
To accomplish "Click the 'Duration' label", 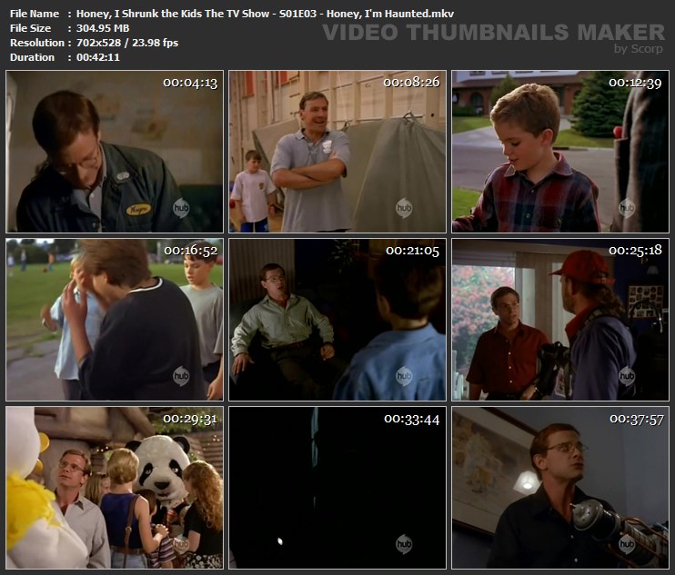I will (x=32, y=57).
